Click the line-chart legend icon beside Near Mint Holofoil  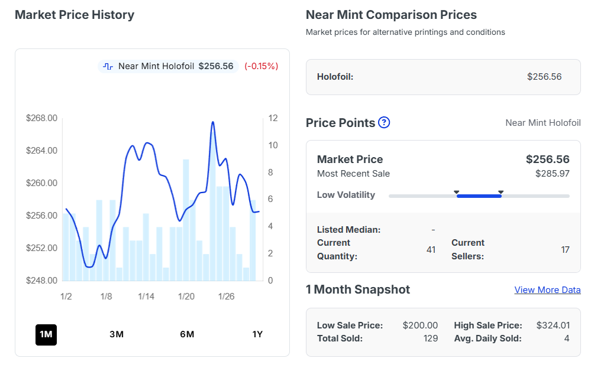point(108,66)
